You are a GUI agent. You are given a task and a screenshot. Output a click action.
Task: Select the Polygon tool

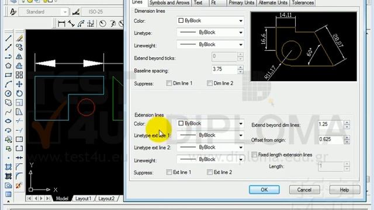point(8,66)
